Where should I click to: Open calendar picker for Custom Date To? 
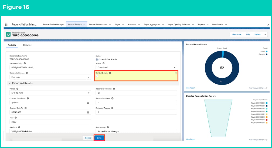[88, 112]
